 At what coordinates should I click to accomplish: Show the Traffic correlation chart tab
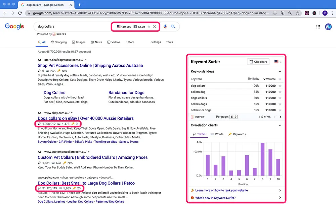(199, 134)
